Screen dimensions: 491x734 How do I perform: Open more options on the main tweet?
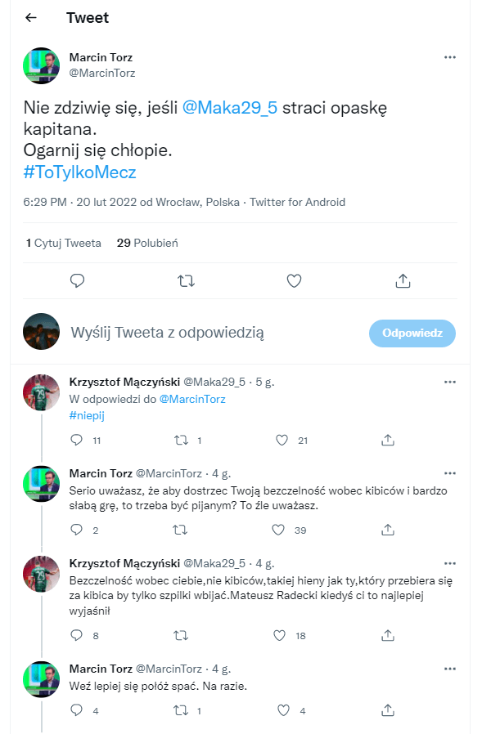pyautogui.click(x=450, y=58)
